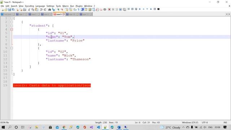This screenshot has width=231, height=130.
Task: Close the new 11 tab
Action: (91, 14)
